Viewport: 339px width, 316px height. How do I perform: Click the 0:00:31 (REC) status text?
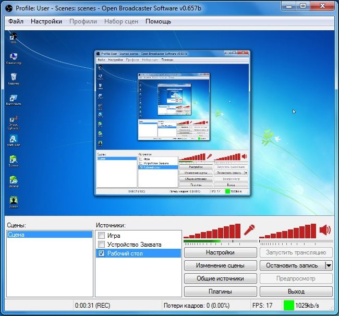point(92,306)
